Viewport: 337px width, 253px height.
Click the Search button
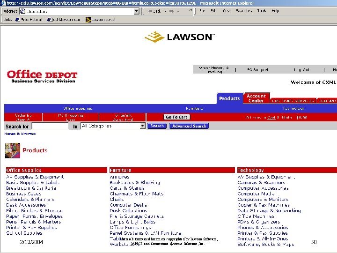157,126
